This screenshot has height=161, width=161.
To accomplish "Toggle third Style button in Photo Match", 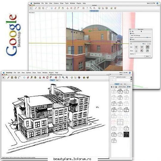I will click(x=147, y=47).
